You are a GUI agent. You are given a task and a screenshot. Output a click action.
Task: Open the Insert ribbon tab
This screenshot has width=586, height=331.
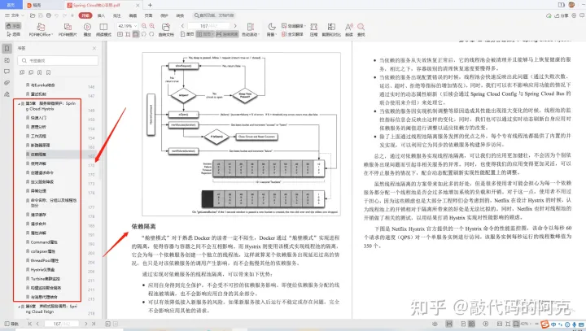101,15
